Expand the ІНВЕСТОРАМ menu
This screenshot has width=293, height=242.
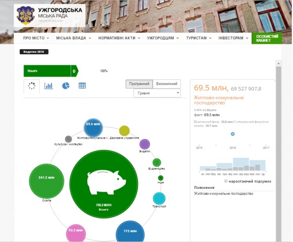233,38
